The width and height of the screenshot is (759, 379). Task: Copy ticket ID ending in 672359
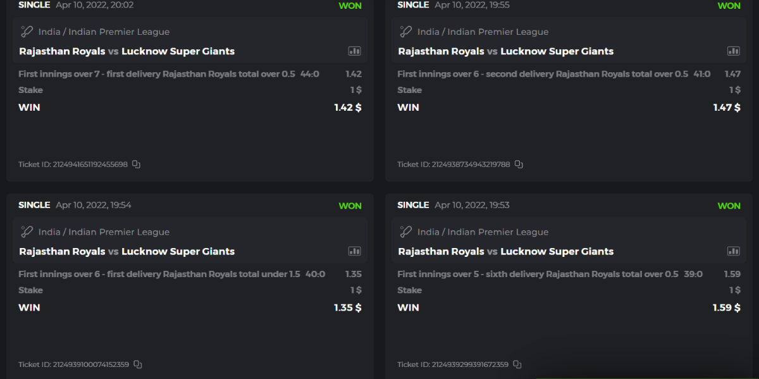click(517, 364)
